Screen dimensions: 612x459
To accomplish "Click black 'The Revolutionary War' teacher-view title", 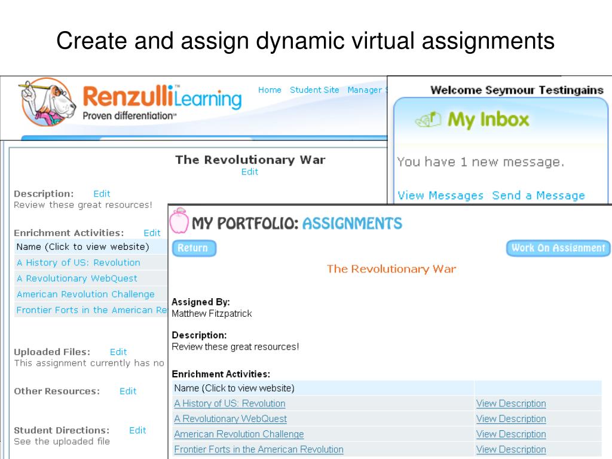I will [x=250, y=160].
